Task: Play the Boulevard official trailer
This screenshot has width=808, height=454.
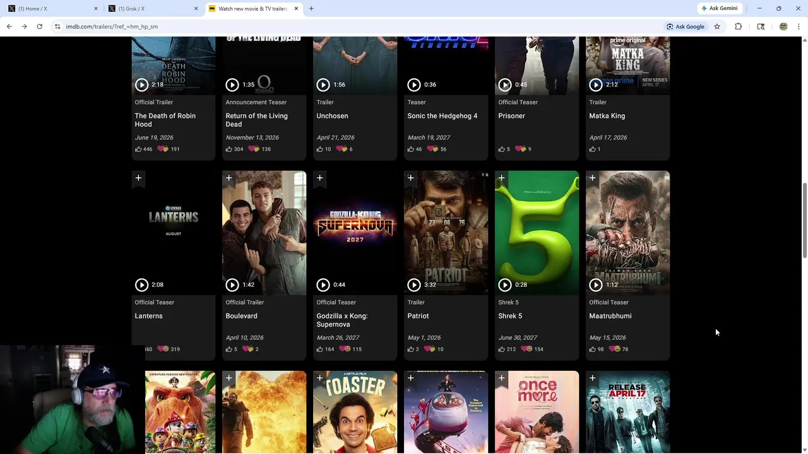Action: coord(232,285)
